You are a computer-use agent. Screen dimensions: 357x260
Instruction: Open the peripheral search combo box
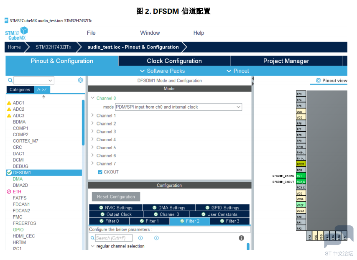[34, 80]
